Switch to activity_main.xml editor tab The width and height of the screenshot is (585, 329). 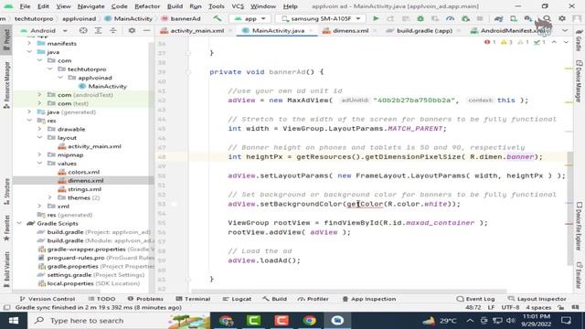point(197,30)
